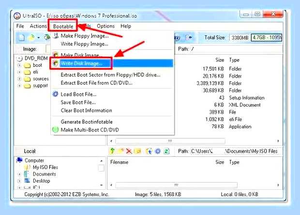Screen dimensions: 300x215
Task: Click the image Path field showing slash
Action: coord(236,49)
